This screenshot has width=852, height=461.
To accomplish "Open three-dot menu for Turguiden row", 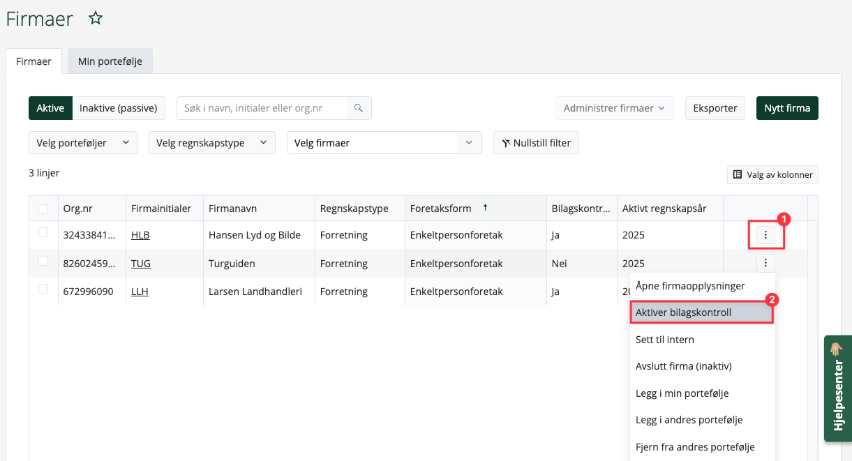I will pos(765,263).
